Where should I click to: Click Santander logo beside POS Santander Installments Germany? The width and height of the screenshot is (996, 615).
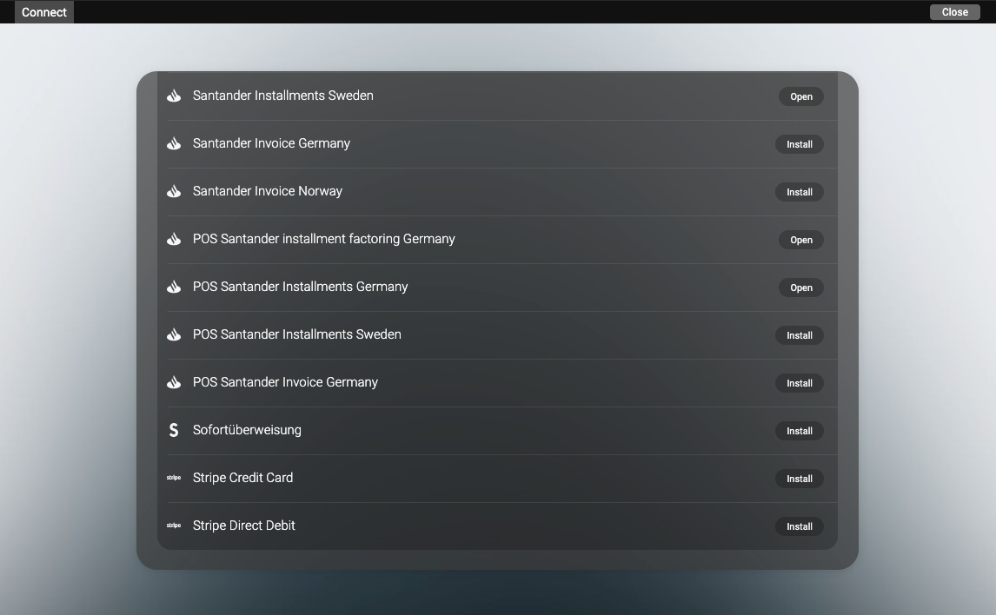[x=174, y=287]
